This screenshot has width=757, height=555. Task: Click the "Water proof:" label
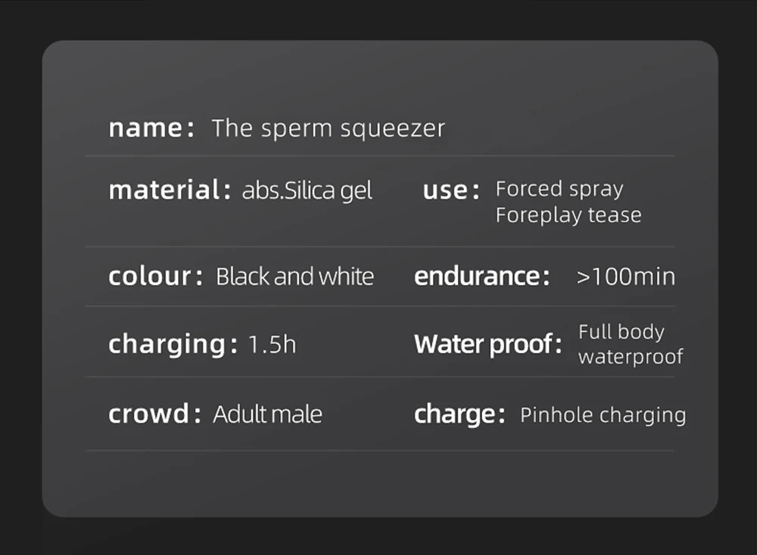click(489, 345)
